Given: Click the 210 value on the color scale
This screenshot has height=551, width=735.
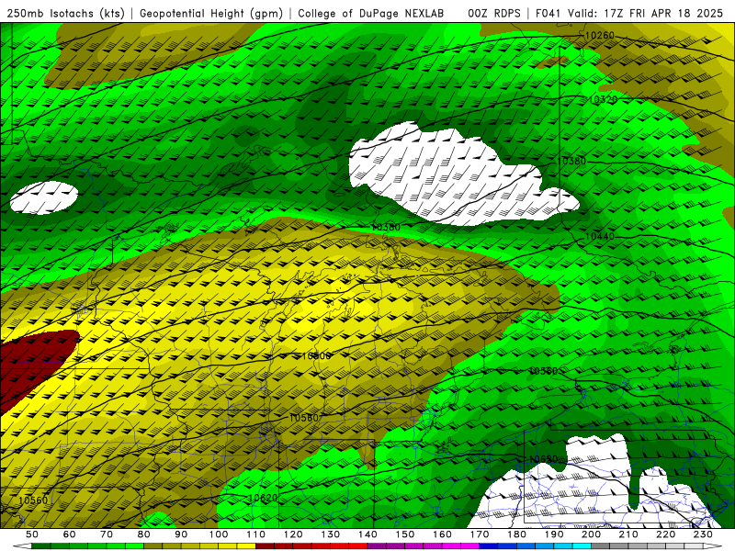Looking at the screenshot, I should (628, 534).
